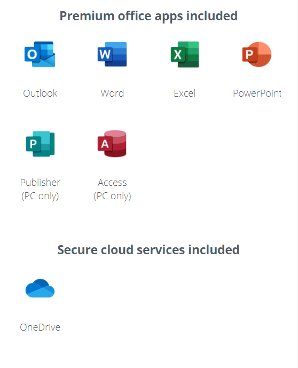This screenshot has height=368, width=298.
Task: Click the Outlook app icon
Action: point(40,54)
